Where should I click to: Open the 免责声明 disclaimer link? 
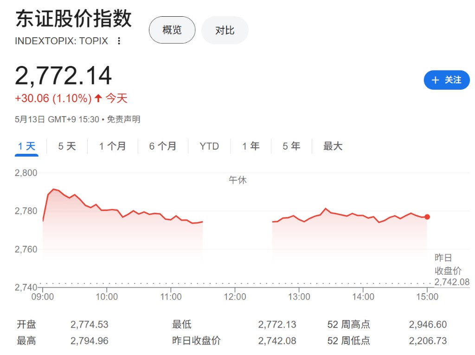pos(123,119)
